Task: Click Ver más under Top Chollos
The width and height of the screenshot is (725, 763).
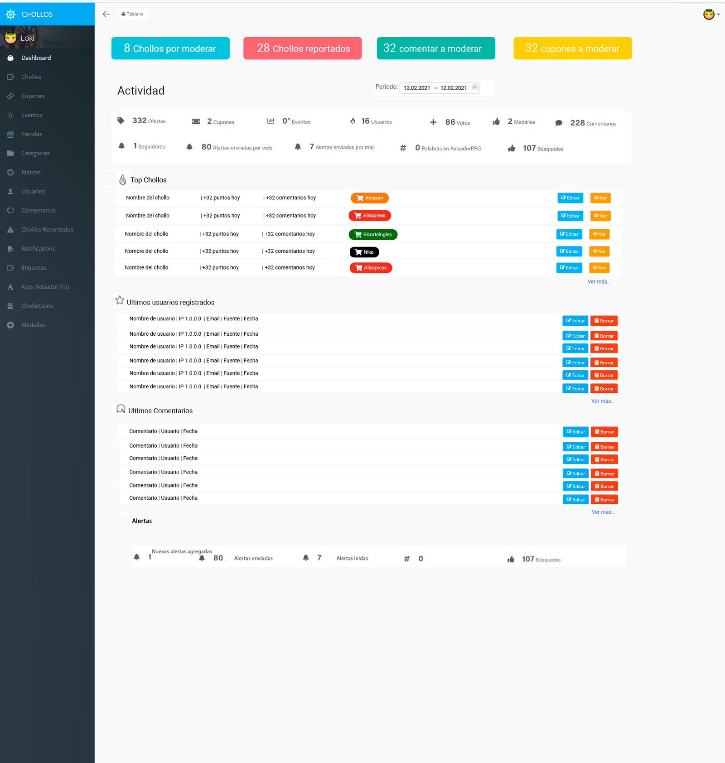Action: pyautogui.click(x=598, y=282)
